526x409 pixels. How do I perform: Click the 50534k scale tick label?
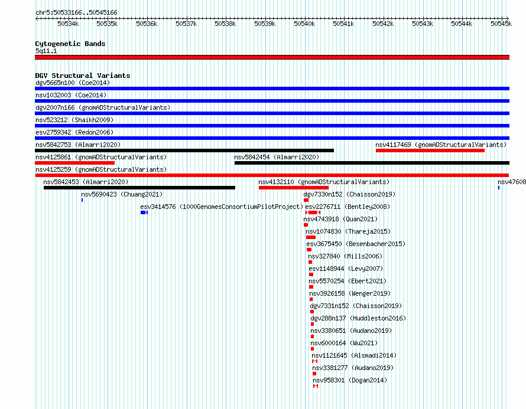pyautogui.click(x=68, y=24)
